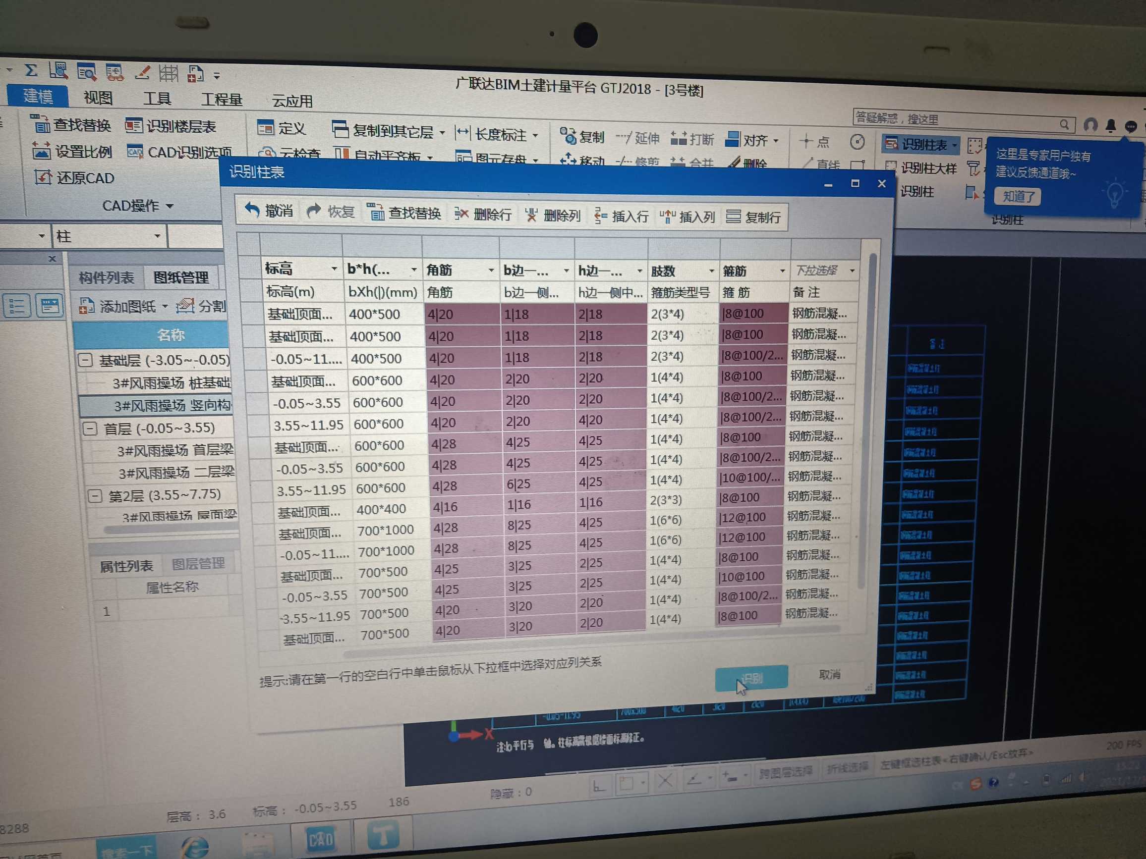
Task: Click 删除列 delete column tool
Action: (x=553, y=215)
